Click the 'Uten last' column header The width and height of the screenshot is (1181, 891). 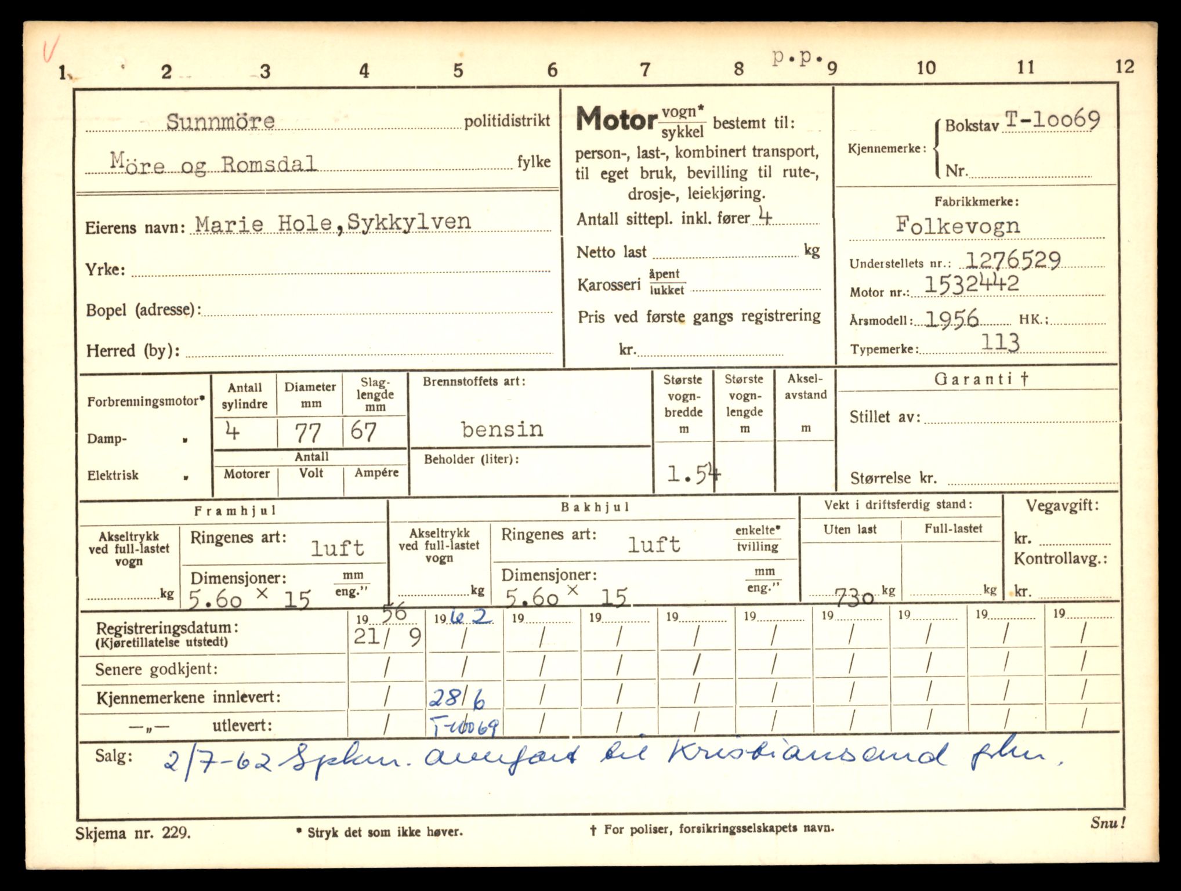click(x=850, y=529)
